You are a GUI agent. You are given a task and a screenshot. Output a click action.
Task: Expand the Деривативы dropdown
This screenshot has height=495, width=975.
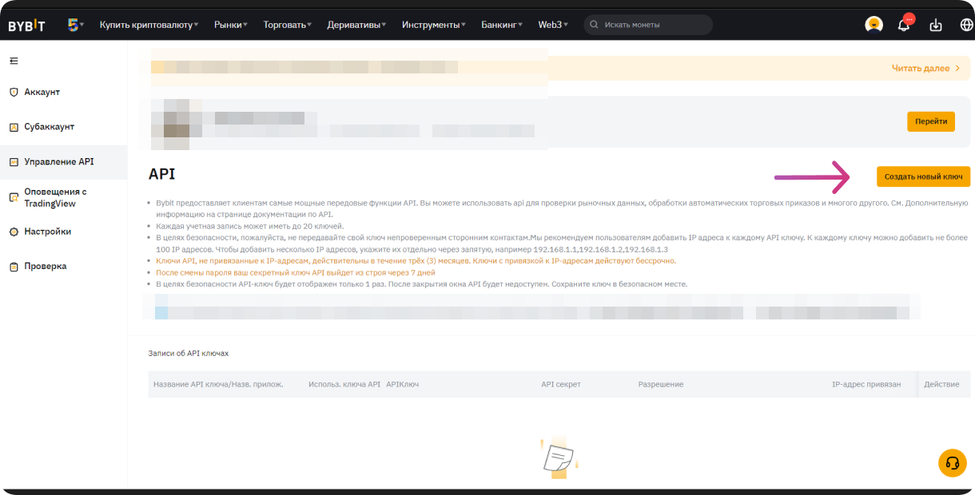click(356, 25)
